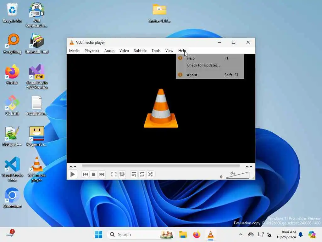The width and height of the screenshot is (322, 242).
Task: Select Uninstall Tool desktop icon
Action: [x=37, y=44]
